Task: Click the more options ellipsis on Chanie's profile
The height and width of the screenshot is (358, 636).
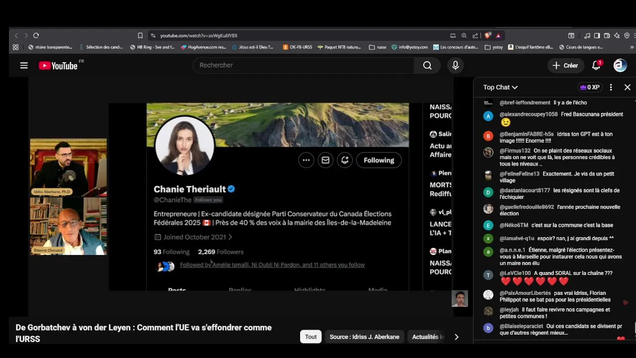Action: click(x=306, y=160)
